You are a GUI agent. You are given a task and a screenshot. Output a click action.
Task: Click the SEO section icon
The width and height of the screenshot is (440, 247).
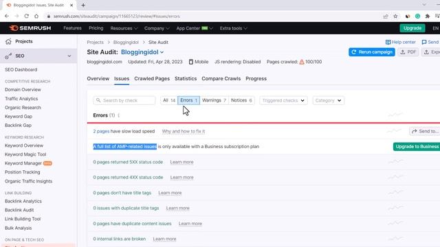pos(8,56)
